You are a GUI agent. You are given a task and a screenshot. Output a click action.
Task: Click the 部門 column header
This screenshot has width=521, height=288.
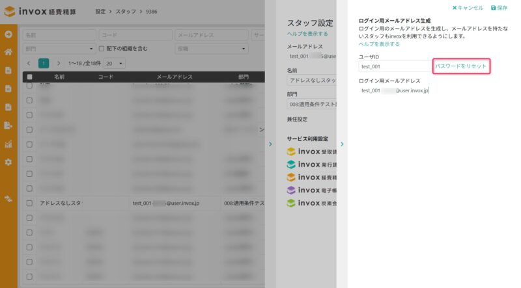[x=243, y=77]
